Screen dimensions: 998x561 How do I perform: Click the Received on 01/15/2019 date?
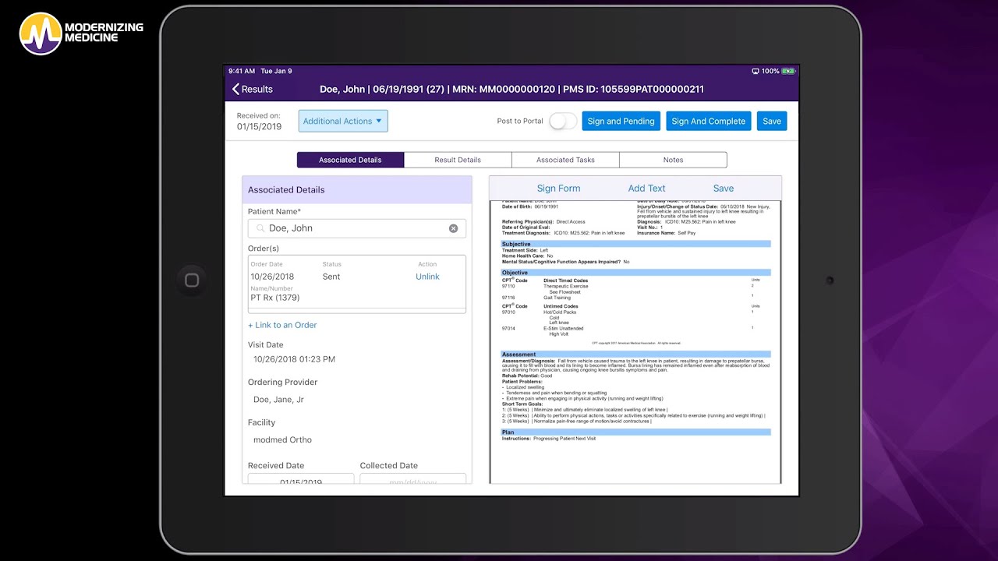click(259, 127)
